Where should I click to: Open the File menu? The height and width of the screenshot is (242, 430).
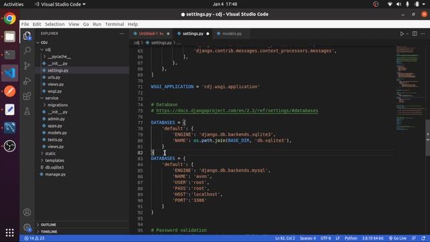25,24
